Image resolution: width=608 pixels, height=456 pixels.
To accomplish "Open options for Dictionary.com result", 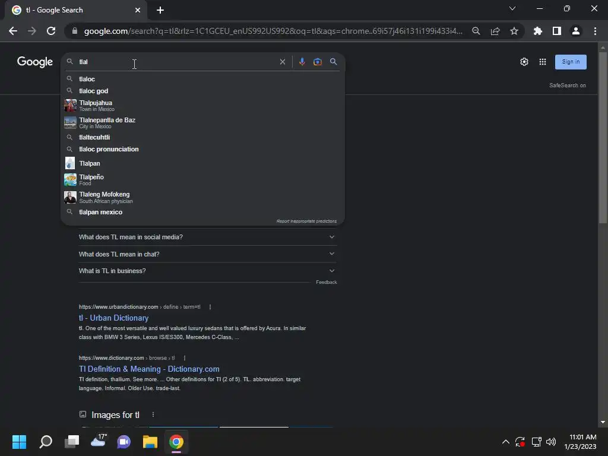I will pyautogui.click(x=185, y=358).
